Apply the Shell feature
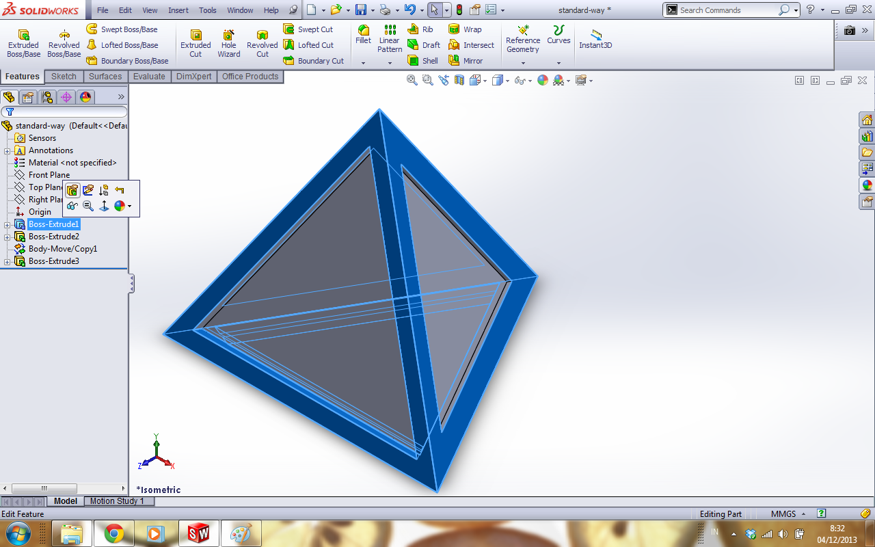This screenshot has width=875, height=547. (423, 61)
